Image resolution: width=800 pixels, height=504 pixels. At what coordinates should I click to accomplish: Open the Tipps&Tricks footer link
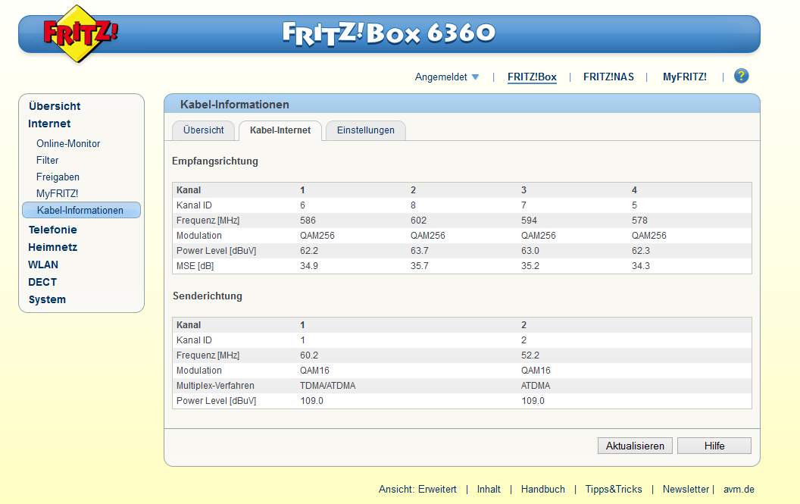click(x=614, y=489)
